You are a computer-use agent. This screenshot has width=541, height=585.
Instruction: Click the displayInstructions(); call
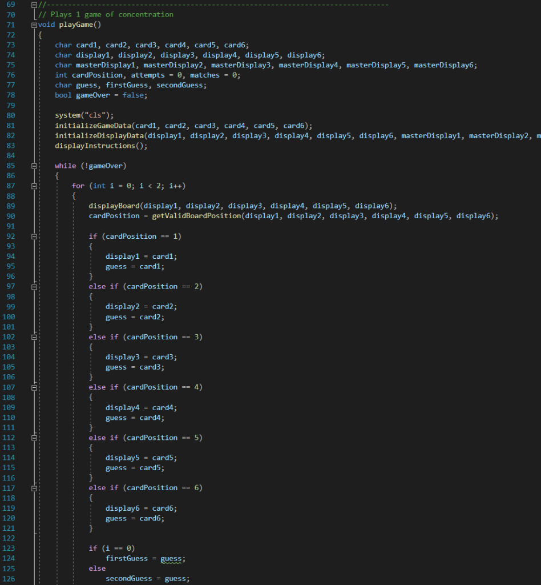[101, 146]
